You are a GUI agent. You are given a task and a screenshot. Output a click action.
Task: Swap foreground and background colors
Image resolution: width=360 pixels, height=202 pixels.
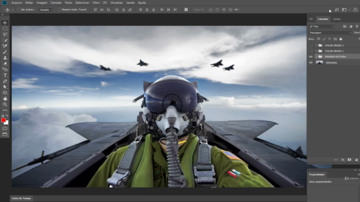7,116
